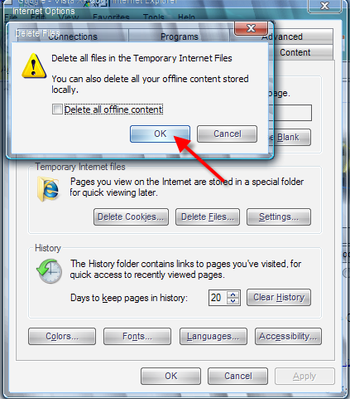
Task: Increase days to keep history with up arrow
Action: pos(233,294)
